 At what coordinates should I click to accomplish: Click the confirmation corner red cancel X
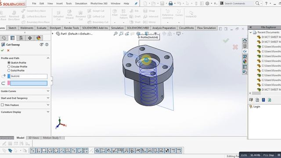pos(235,47)
